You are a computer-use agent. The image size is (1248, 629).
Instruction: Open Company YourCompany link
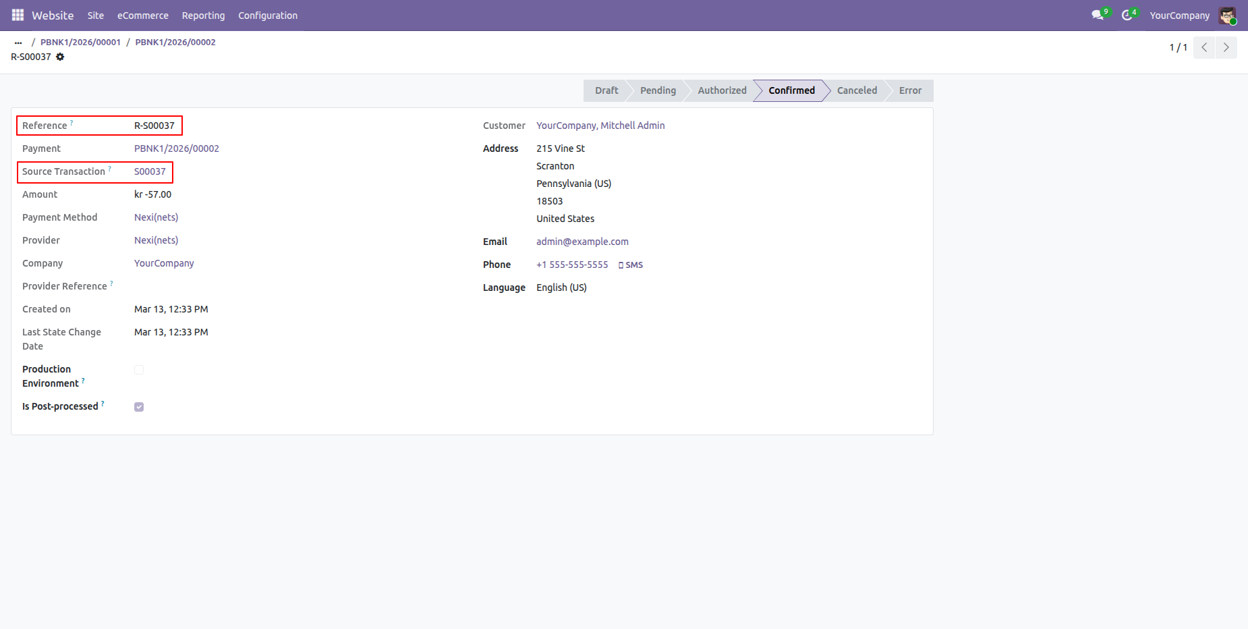click(x=164, y=263)
